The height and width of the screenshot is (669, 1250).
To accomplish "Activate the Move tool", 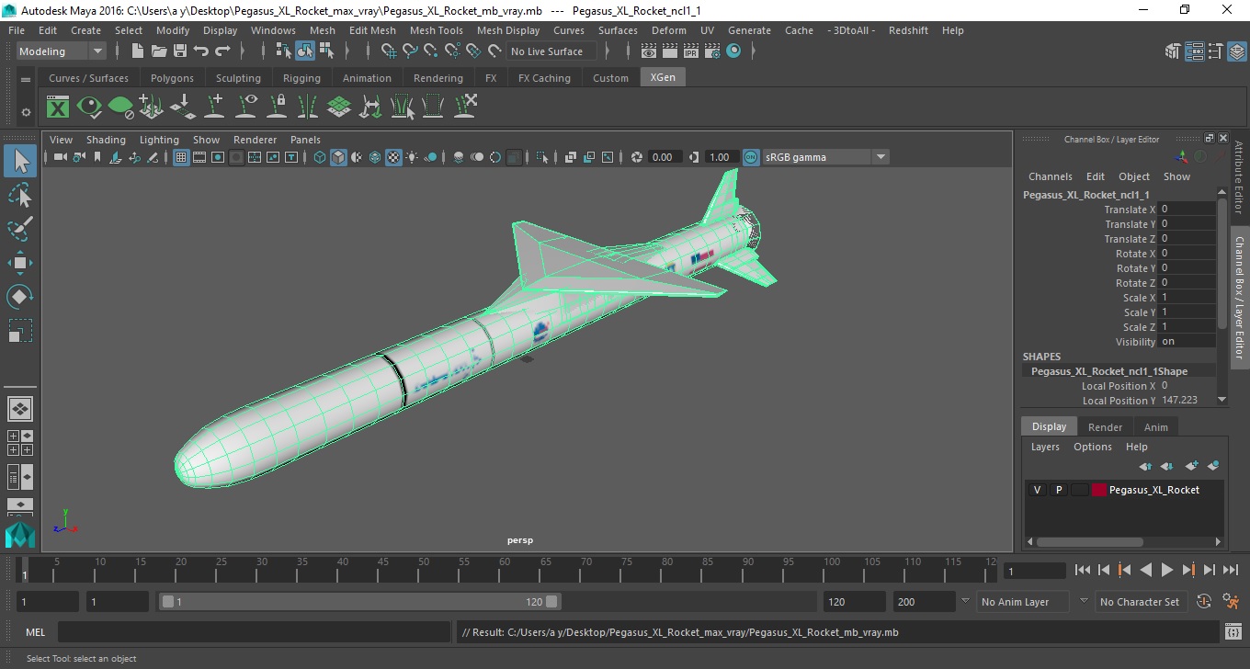I will [x=20, y=263].
